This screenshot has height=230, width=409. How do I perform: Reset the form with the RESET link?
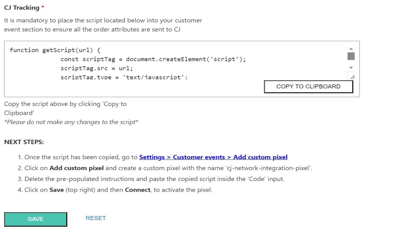pos(96,218)
